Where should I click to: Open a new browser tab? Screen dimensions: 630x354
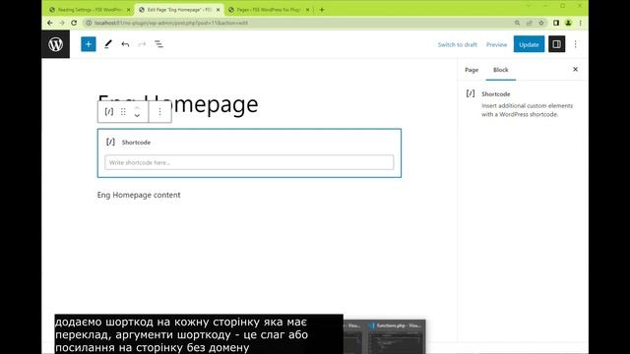click(x=322, y=10)
